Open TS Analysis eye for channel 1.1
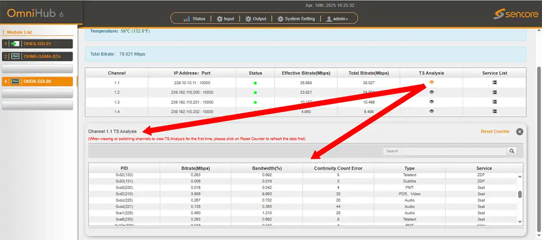Viewport: 542px width, 240px height. 431,82
